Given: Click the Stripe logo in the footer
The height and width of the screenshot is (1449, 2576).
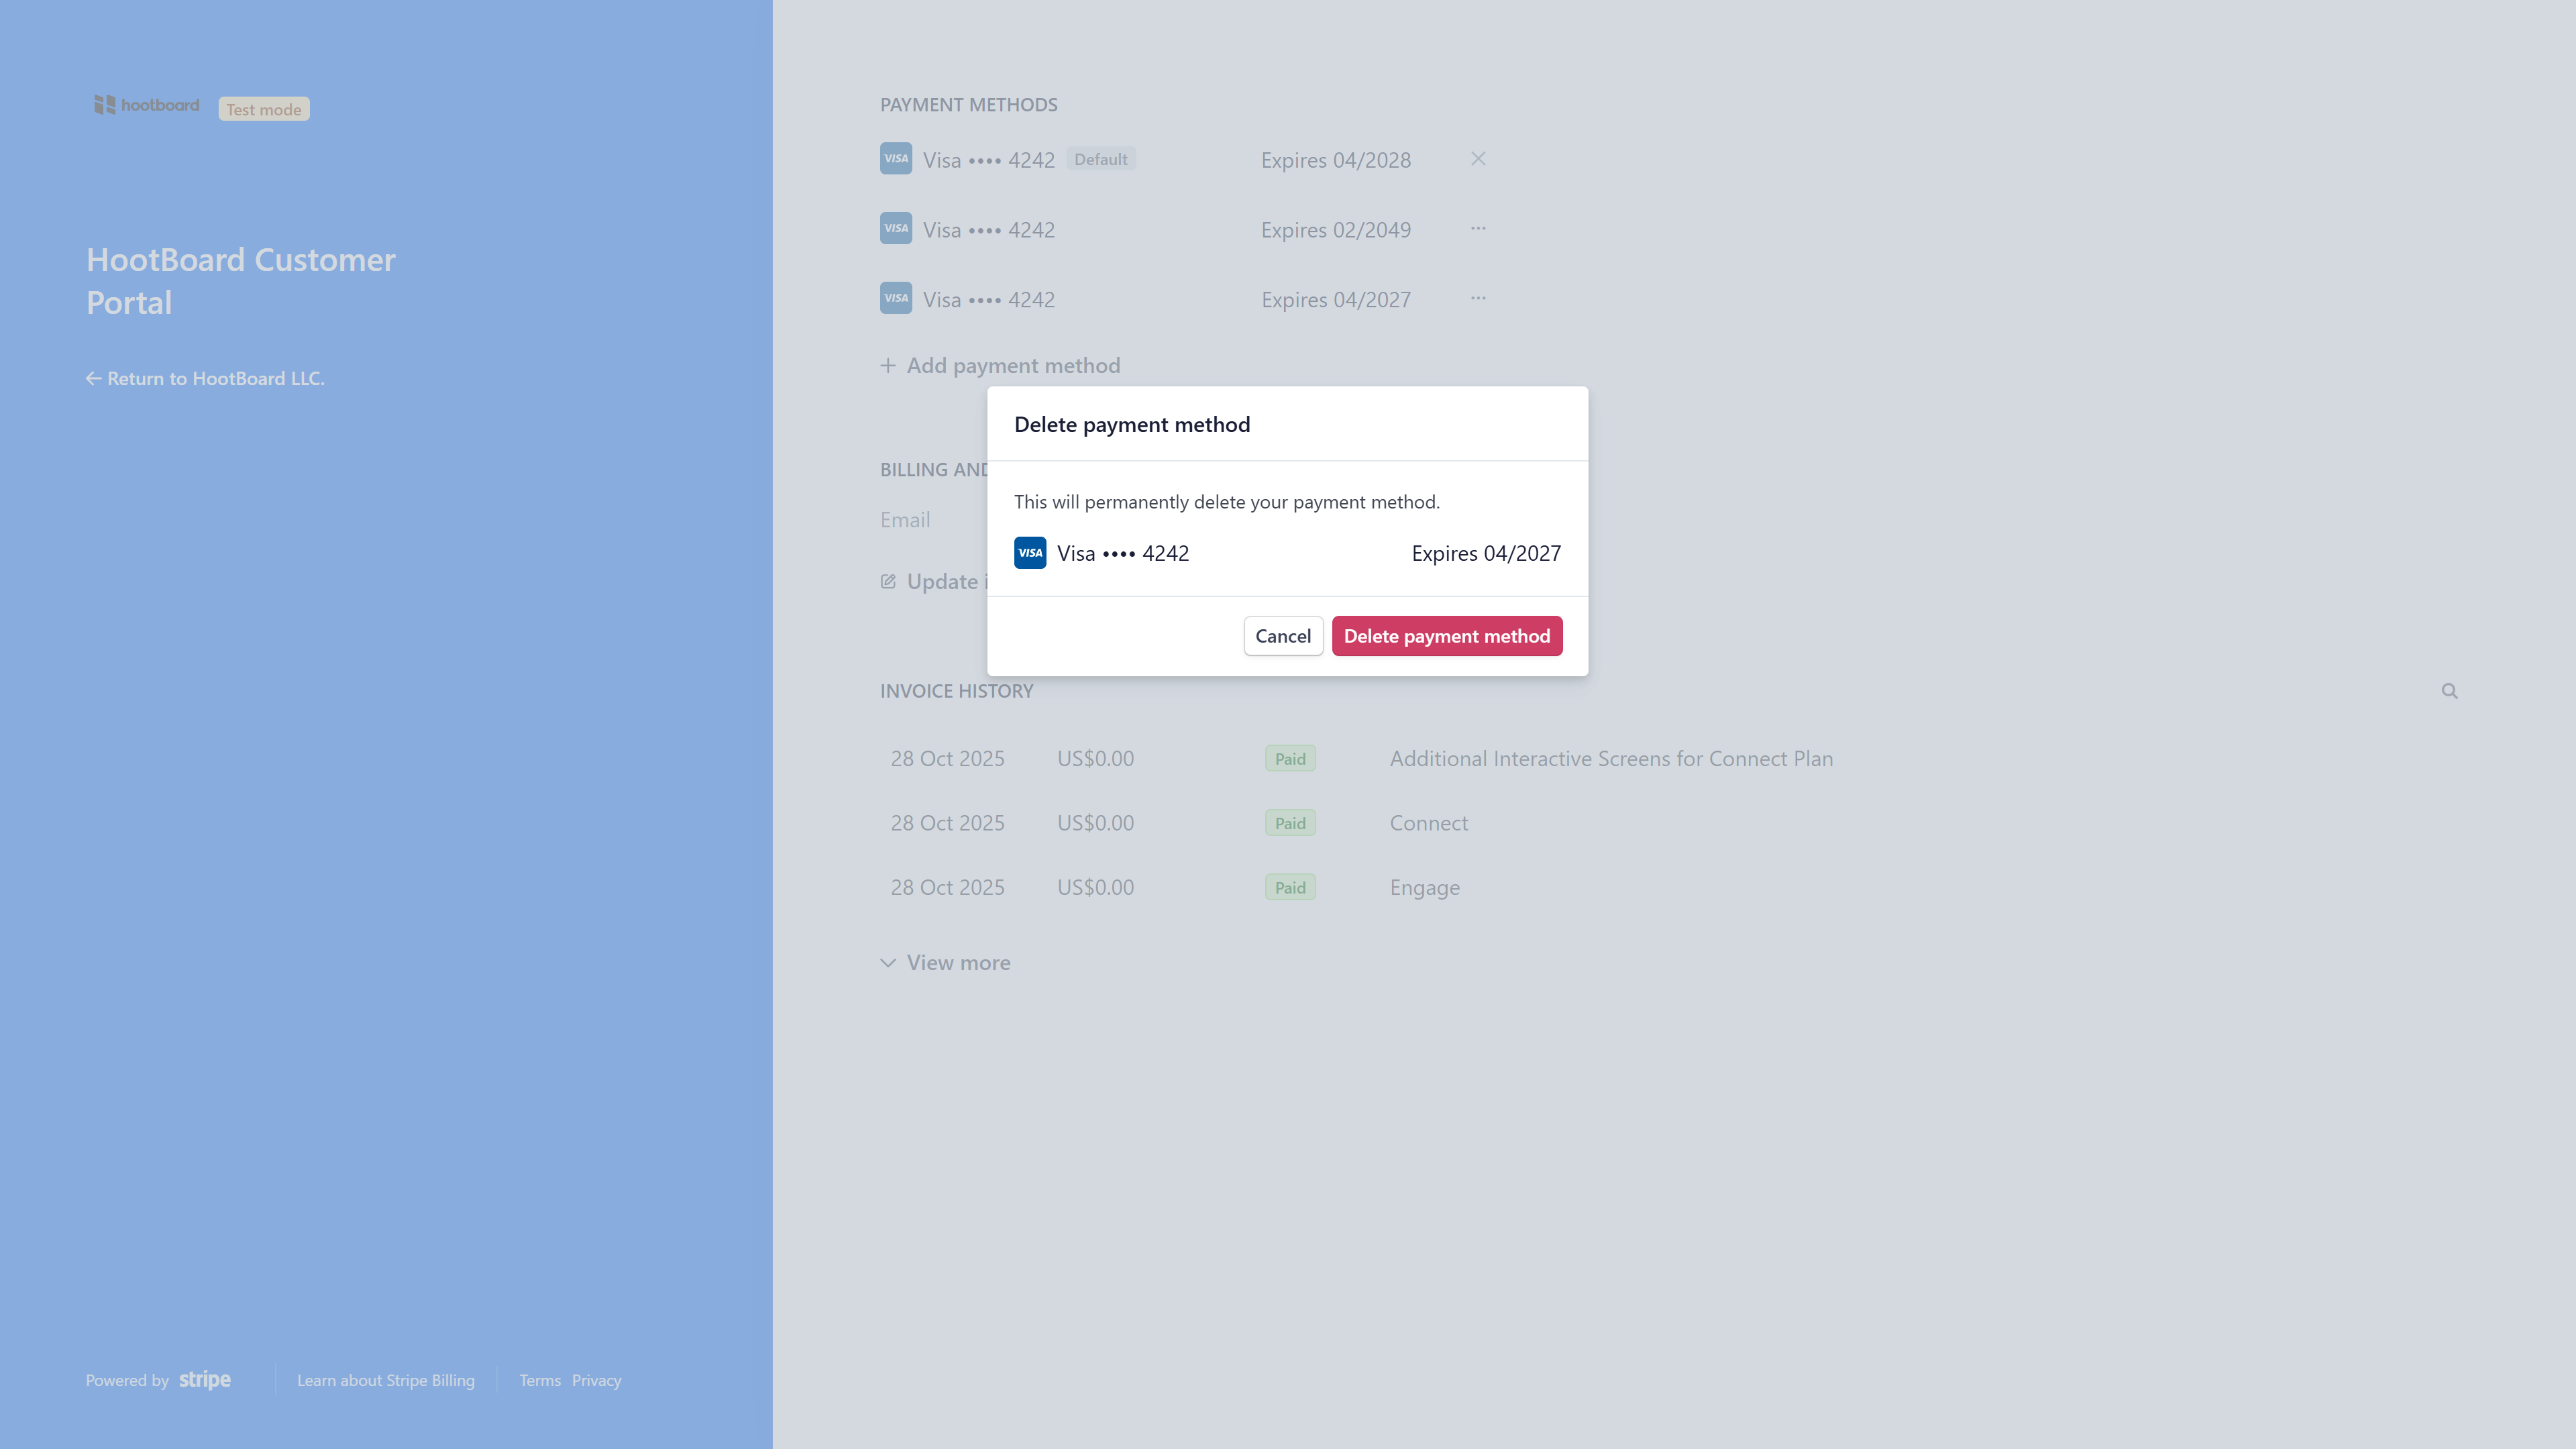Looking at the screenshot, I should [206, 1379].
